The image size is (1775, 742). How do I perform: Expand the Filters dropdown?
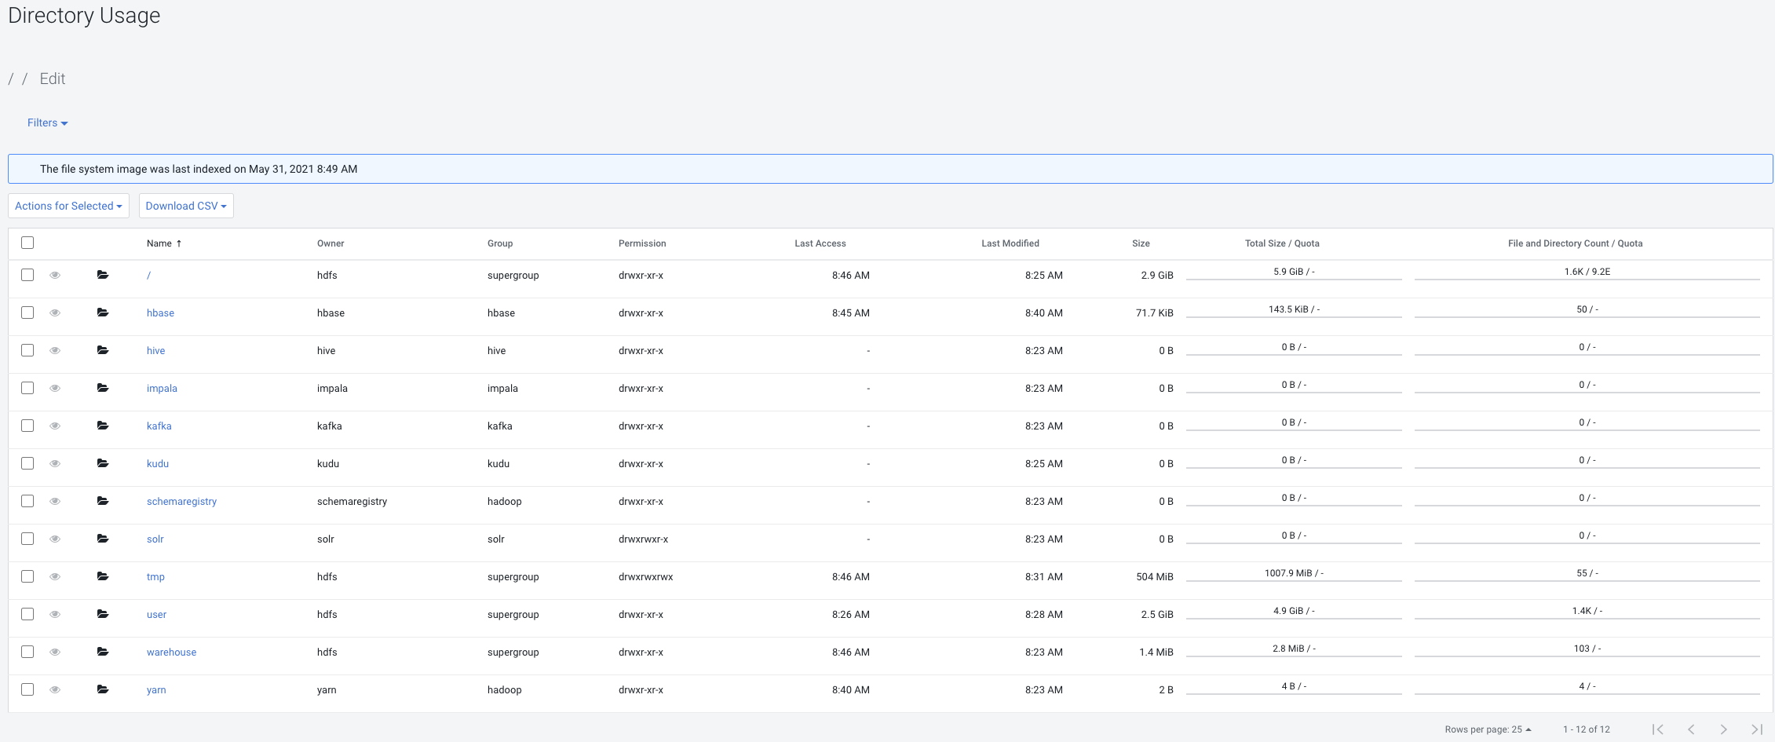pos(47,122)
